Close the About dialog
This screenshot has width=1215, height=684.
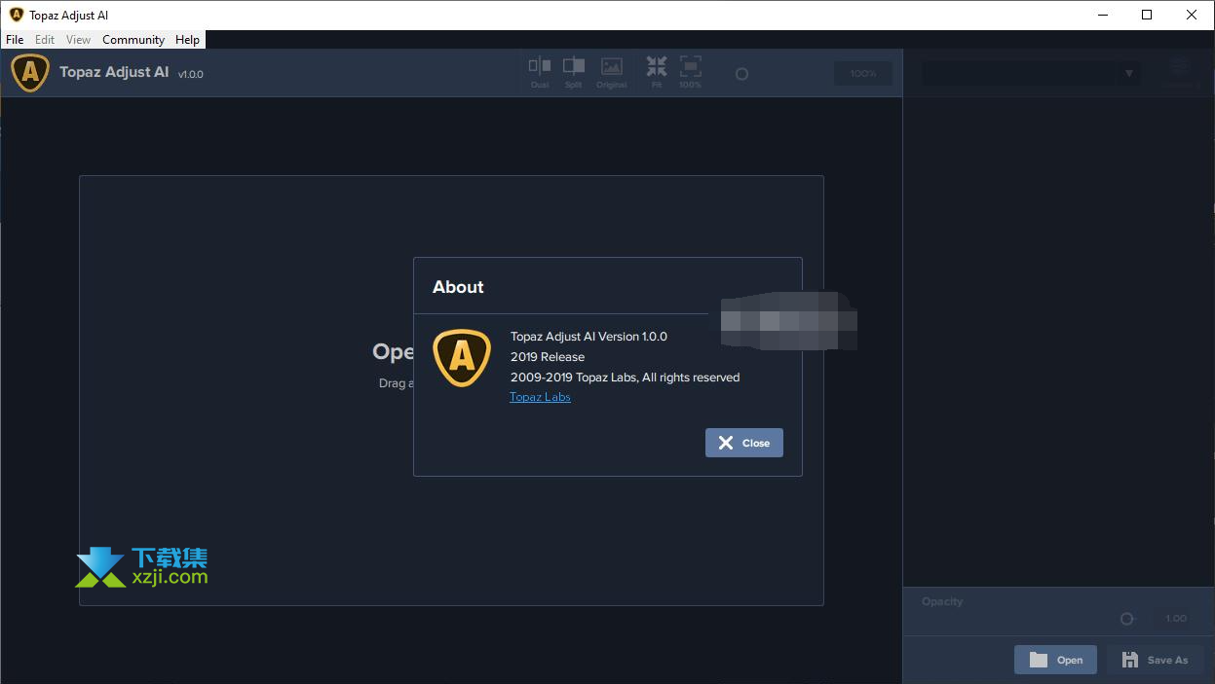pos(744,443)
